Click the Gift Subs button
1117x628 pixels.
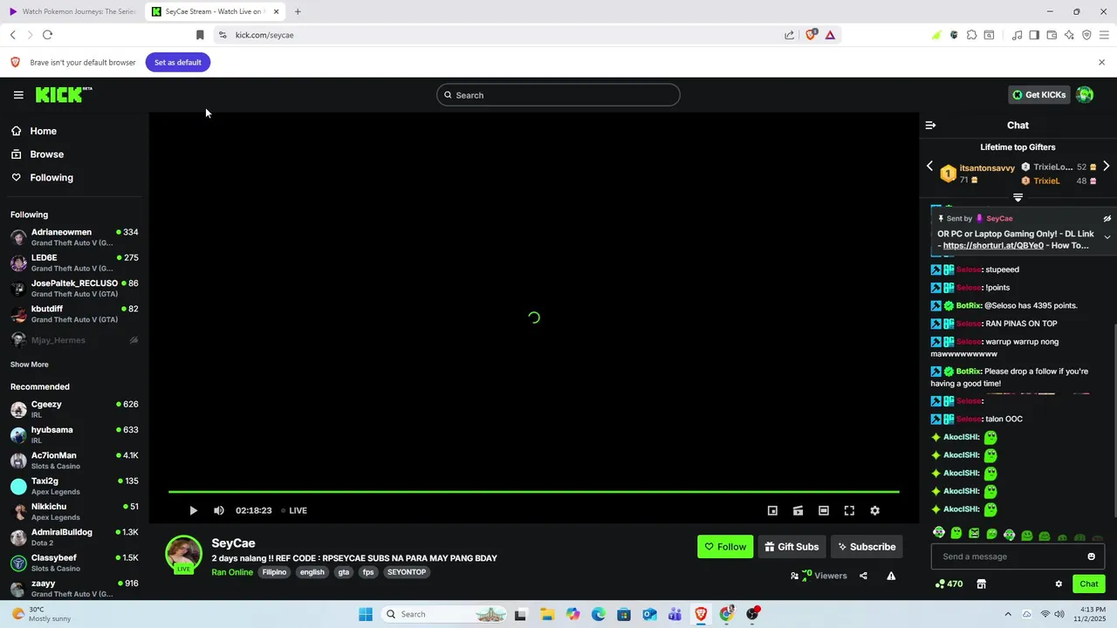tap(791, 547)
